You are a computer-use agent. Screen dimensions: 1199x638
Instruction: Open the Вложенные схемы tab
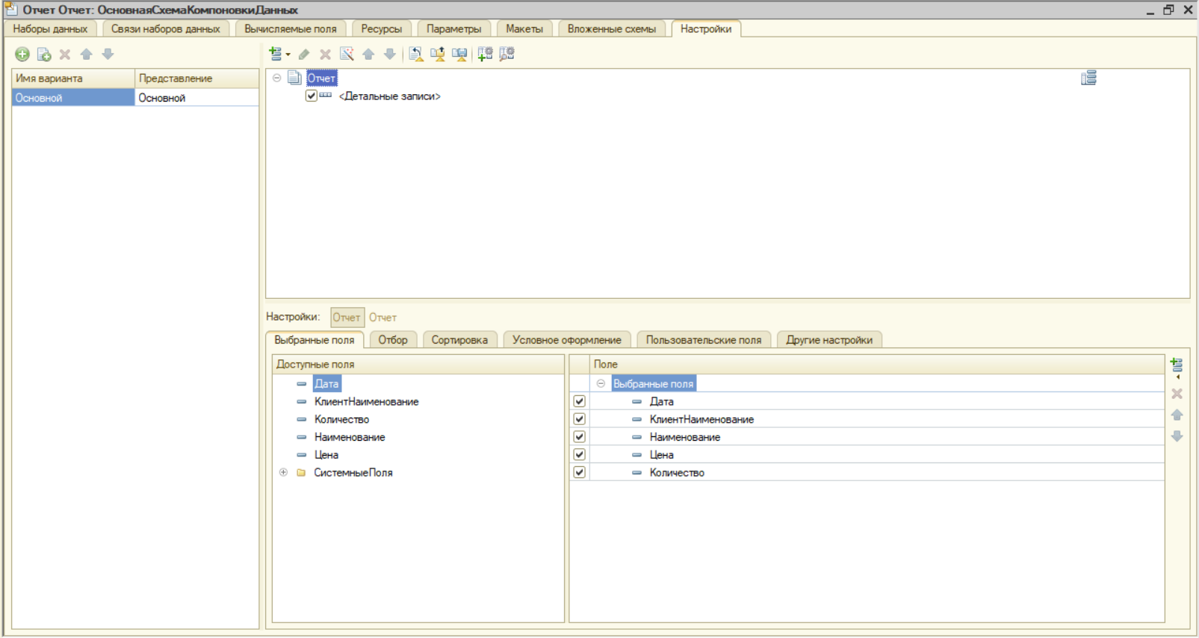(x=612, y=28)
